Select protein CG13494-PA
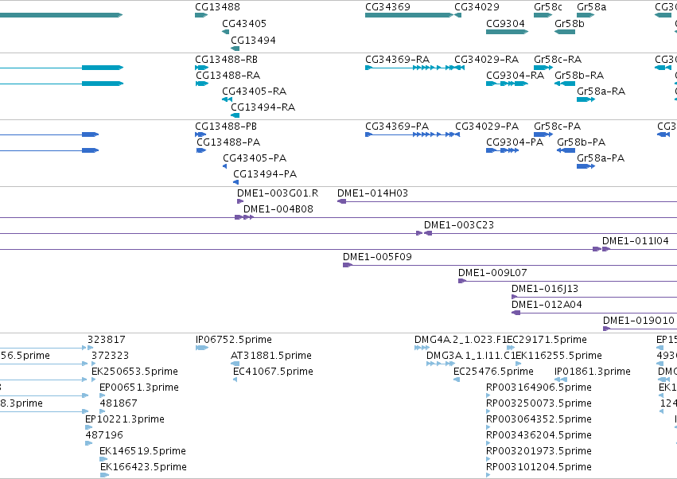Image resolution: width=677 pixels, height=479 pixels. click(236, 182)
